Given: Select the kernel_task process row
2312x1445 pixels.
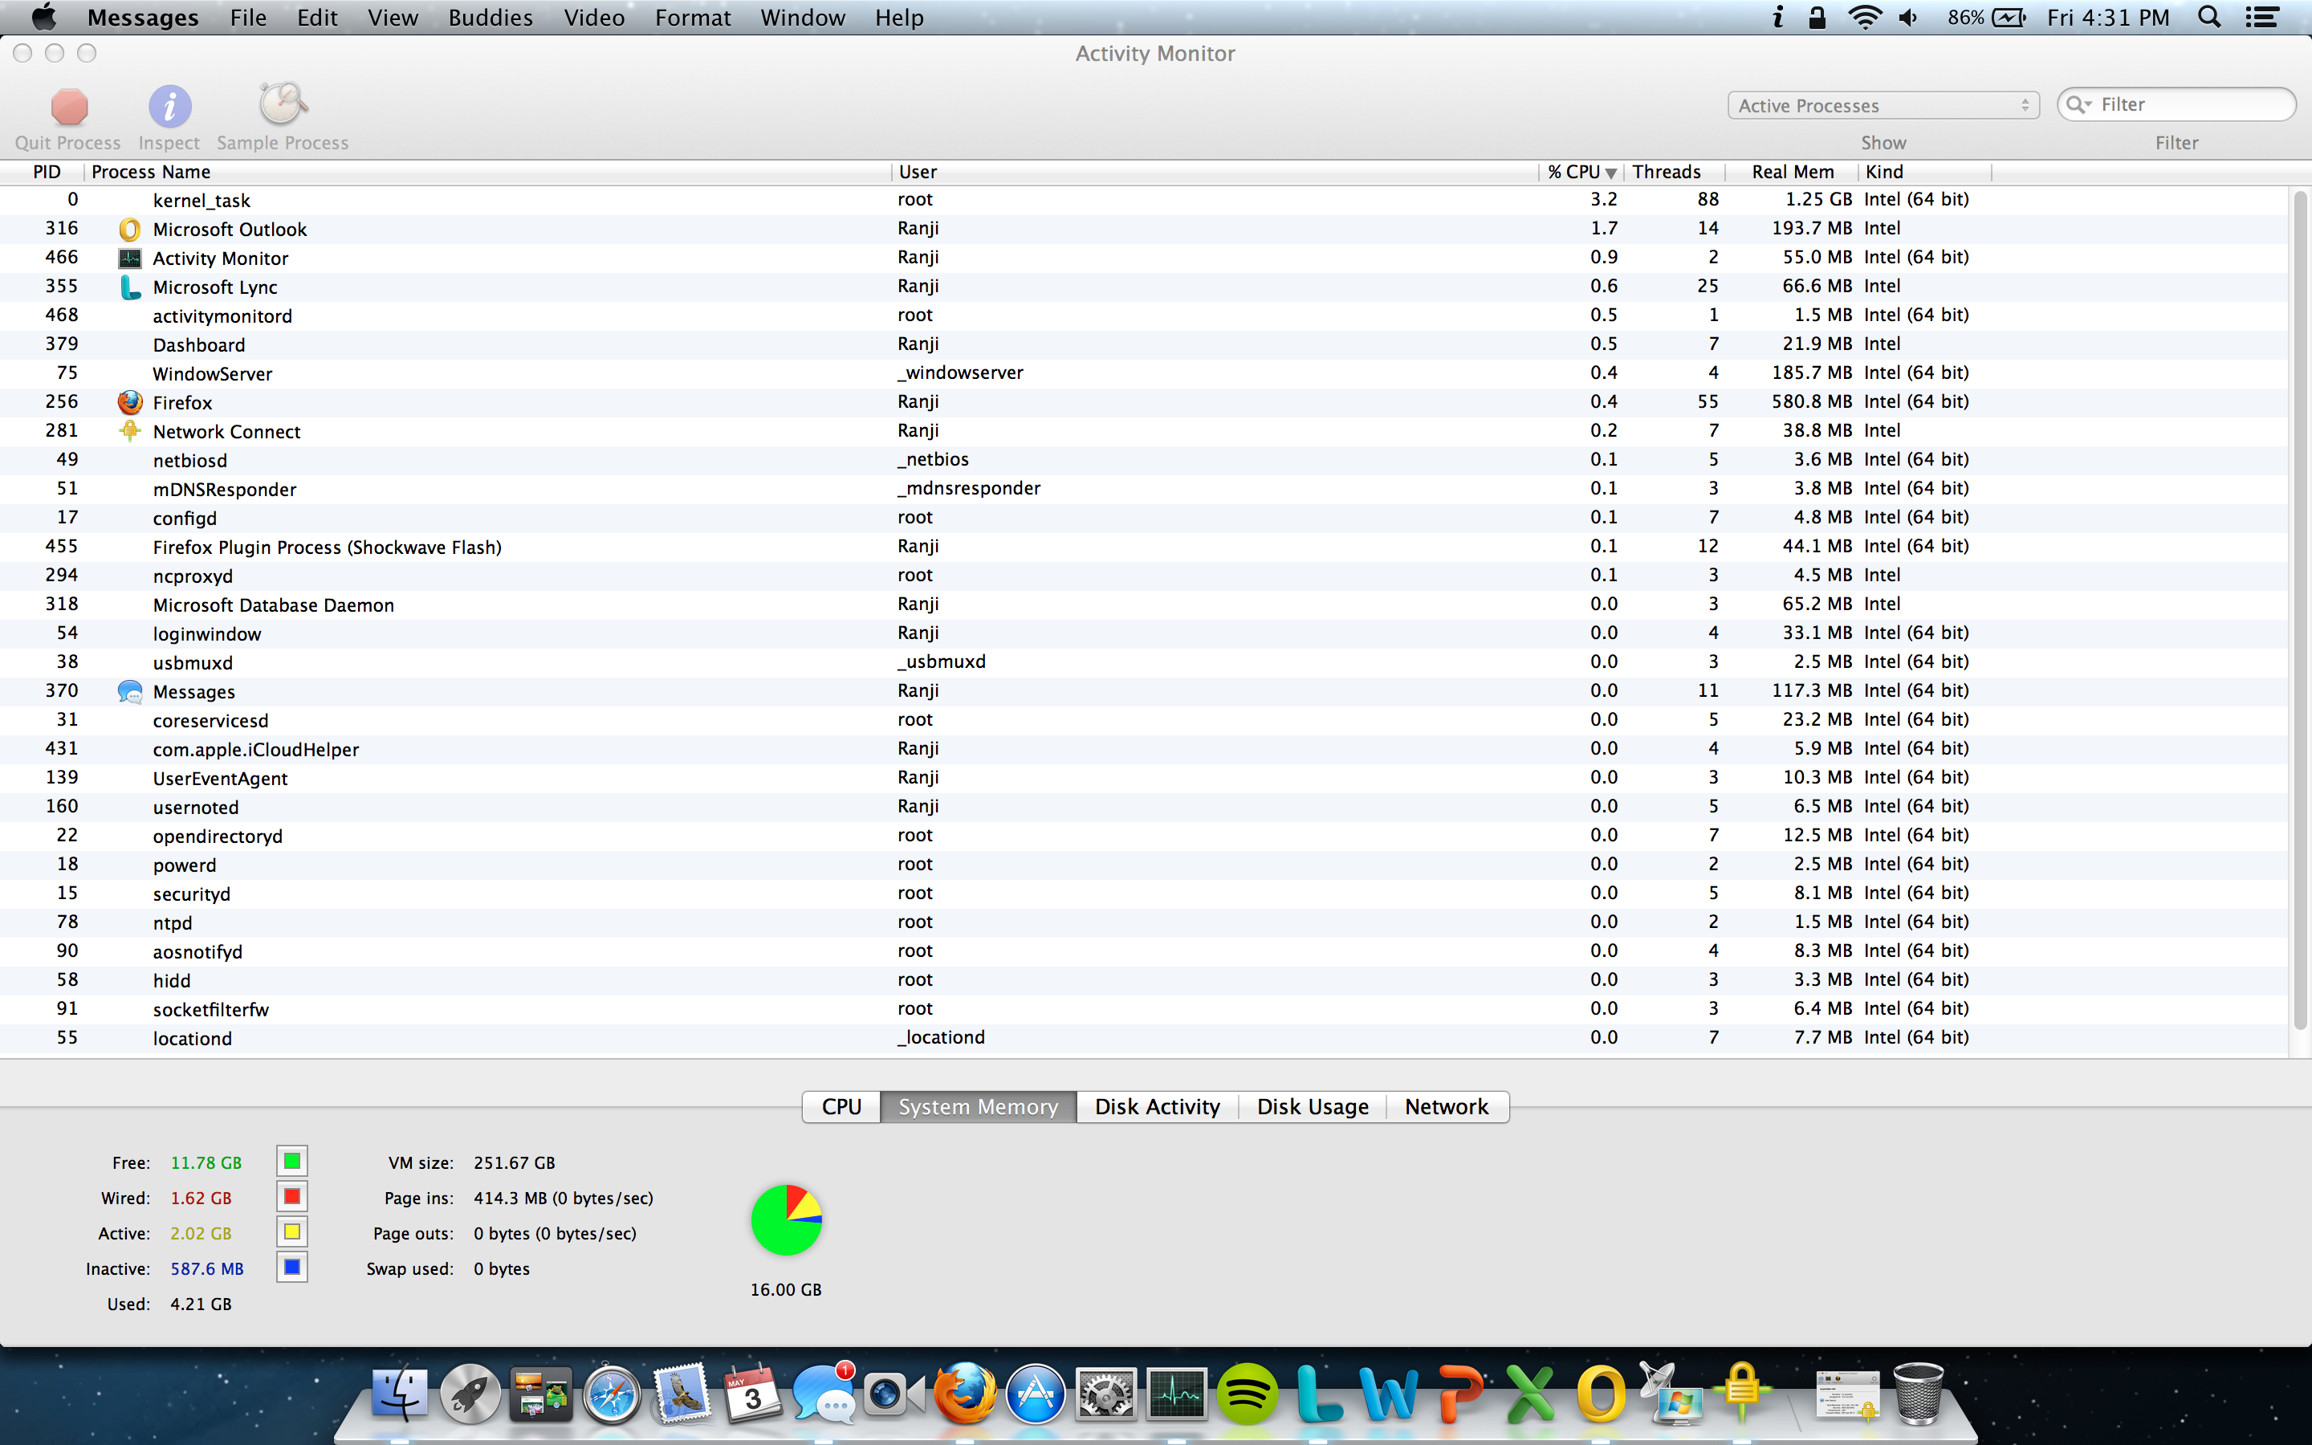Looking at the screenshot, I should [x=1145, y=200].
